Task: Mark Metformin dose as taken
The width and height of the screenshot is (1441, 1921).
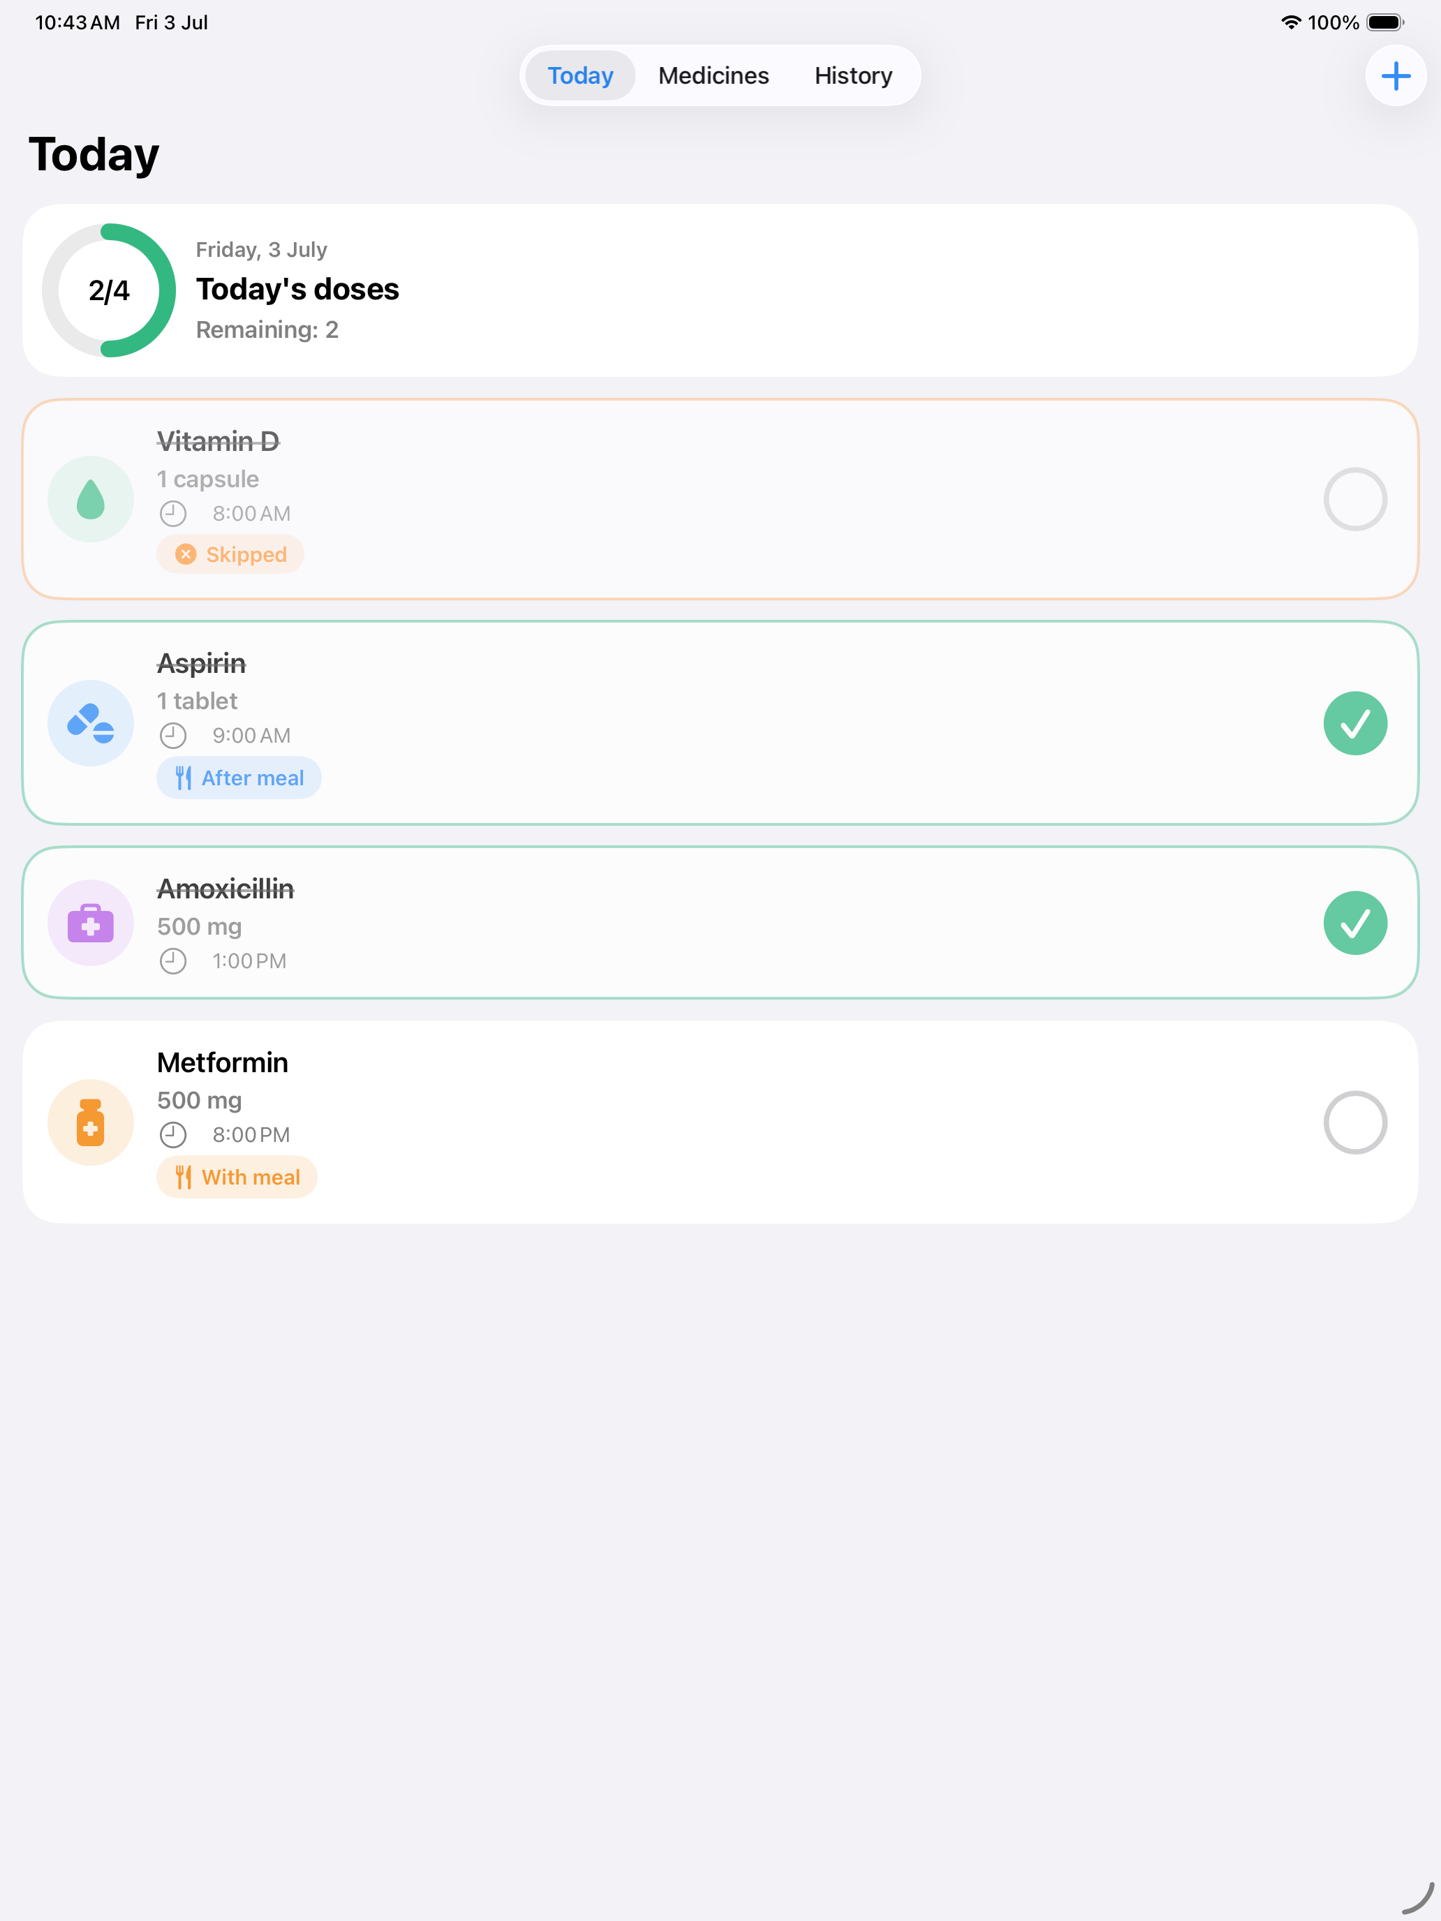Action: coord(1355,1122)
